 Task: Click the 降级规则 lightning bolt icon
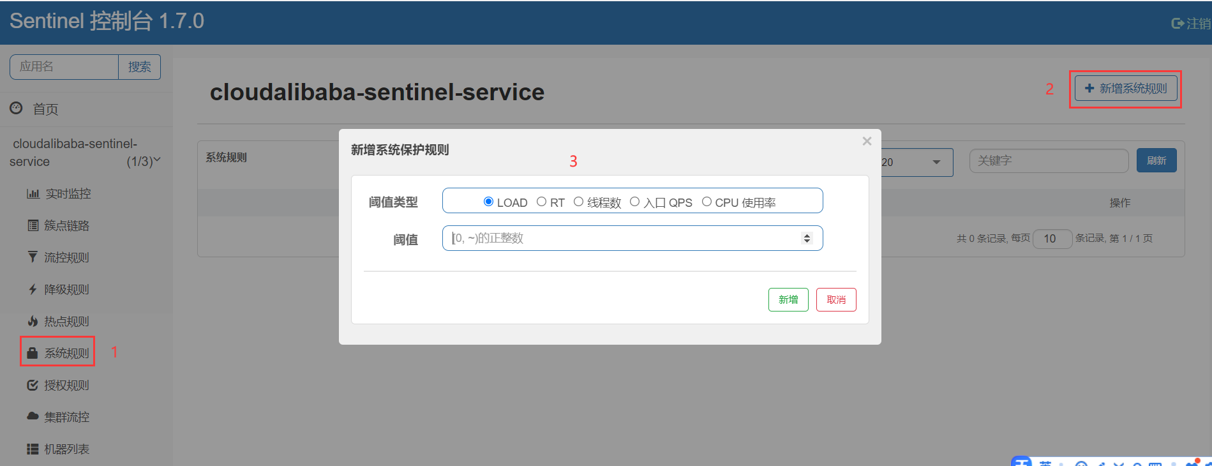pos(33,289)
